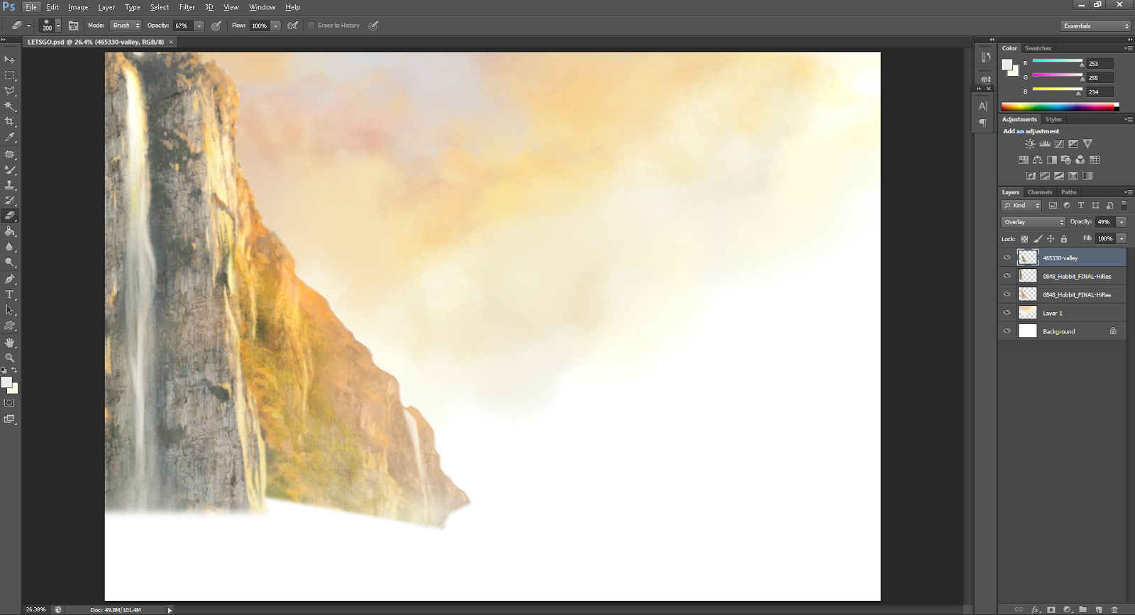
Task: Create a new layer group
Action: (x=1083, y=609)
